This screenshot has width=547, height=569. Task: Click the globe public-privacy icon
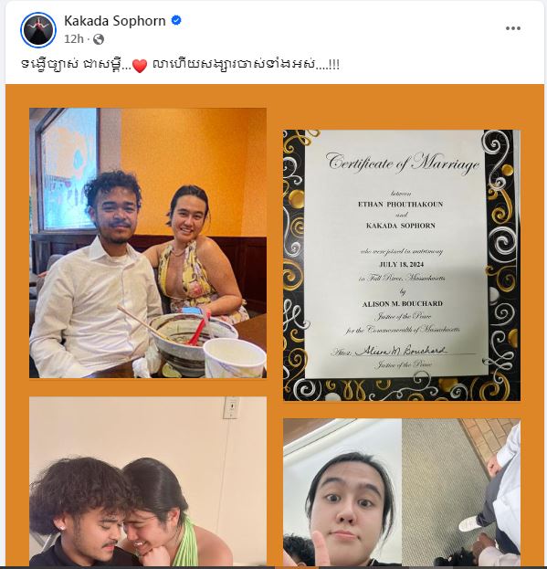click(99, 39)
